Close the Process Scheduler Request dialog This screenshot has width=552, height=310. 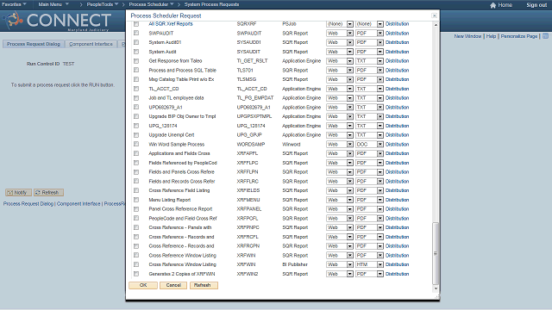pyautogui.click(x=435, y=15)
